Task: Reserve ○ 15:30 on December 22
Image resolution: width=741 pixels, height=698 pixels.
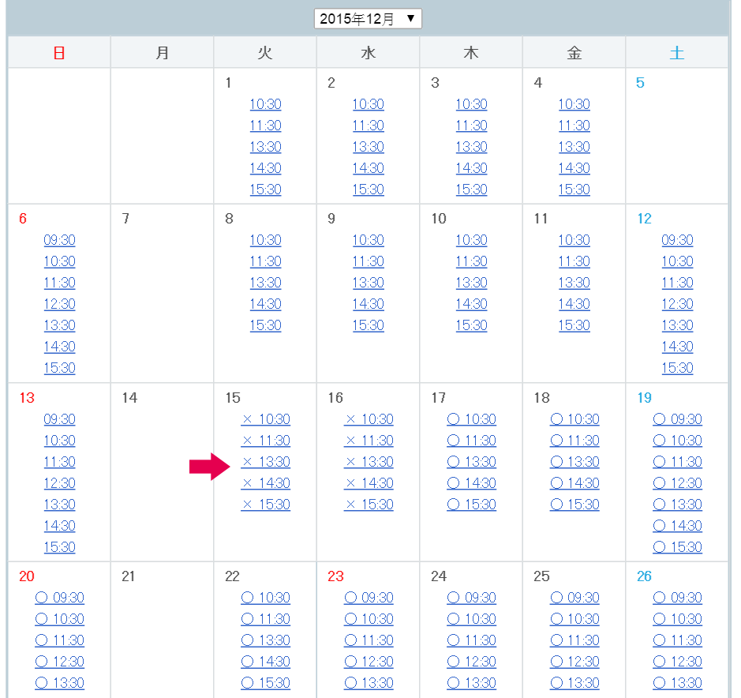Action: (x=266, y=682)
